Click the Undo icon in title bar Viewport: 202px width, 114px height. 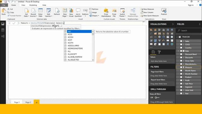coord(9,2)
